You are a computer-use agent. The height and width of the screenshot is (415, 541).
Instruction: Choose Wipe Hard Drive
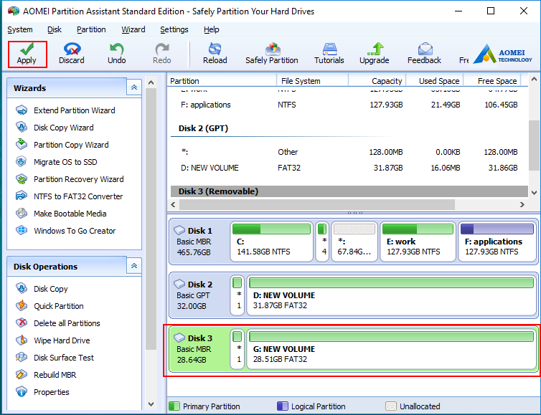[53, 340]
